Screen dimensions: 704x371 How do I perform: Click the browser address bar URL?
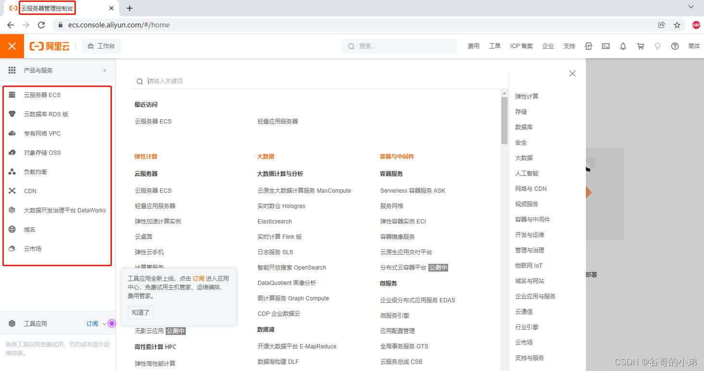coord(119,25)
